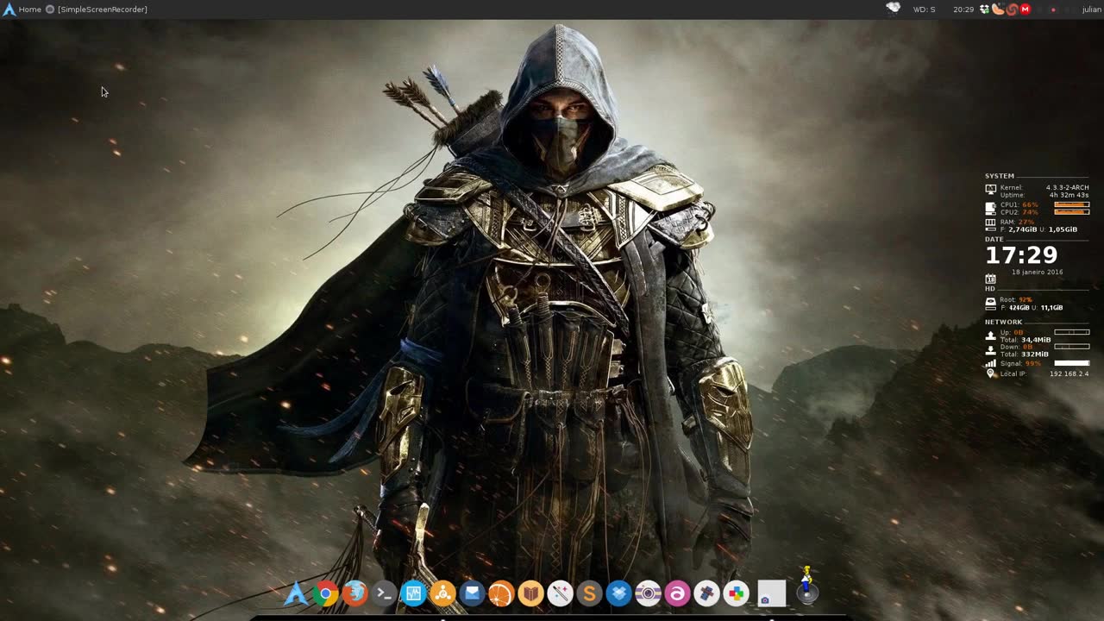The width and height of the screenshot is (1104, 621).
Task: Click the orange Clementine tray icon
Action: pos(999,9)
